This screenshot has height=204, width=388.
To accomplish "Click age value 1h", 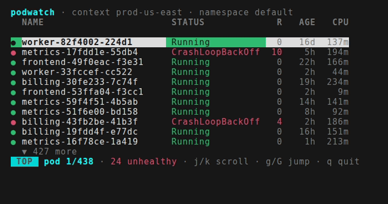I will pos(310,142).
